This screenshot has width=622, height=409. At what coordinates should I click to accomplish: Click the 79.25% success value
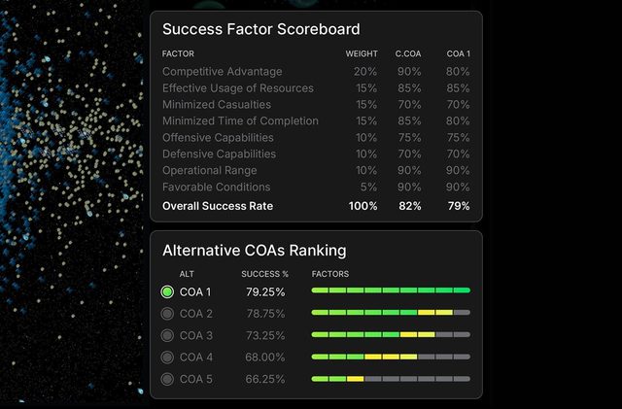pos(265,291)
